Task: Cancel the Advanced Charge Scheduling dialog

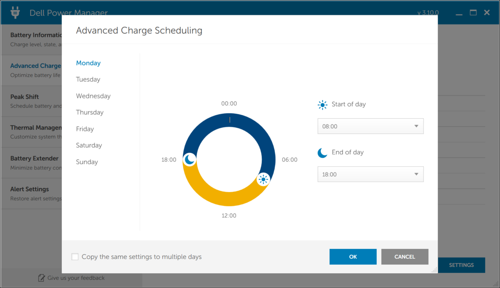Action: coord(405,256)
